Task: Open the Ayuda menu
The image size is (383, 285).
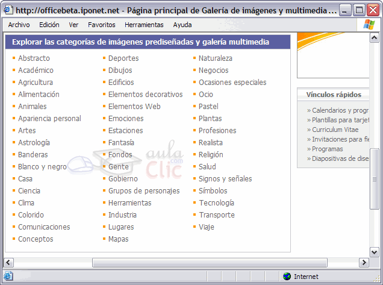Action: pyautogui.click(x=182, y=25)
